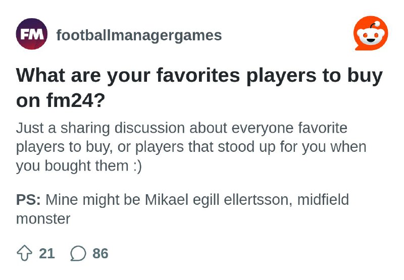Click the word "monster" on the last text line
Screen dimensions: 404x280
[x=43, y=219]
